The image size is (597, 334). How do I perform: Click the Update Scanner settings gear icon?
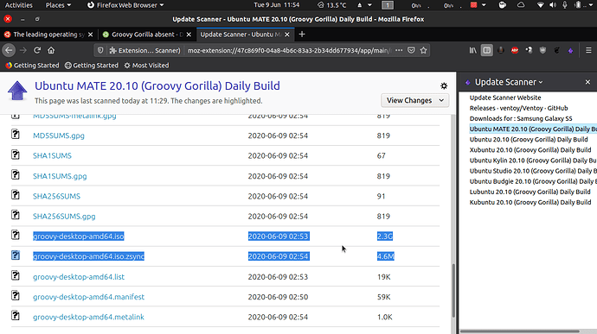pos(444,86)
